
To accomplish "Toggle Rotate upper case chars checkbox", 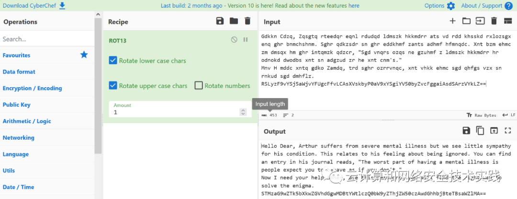I will coord(113,86).
